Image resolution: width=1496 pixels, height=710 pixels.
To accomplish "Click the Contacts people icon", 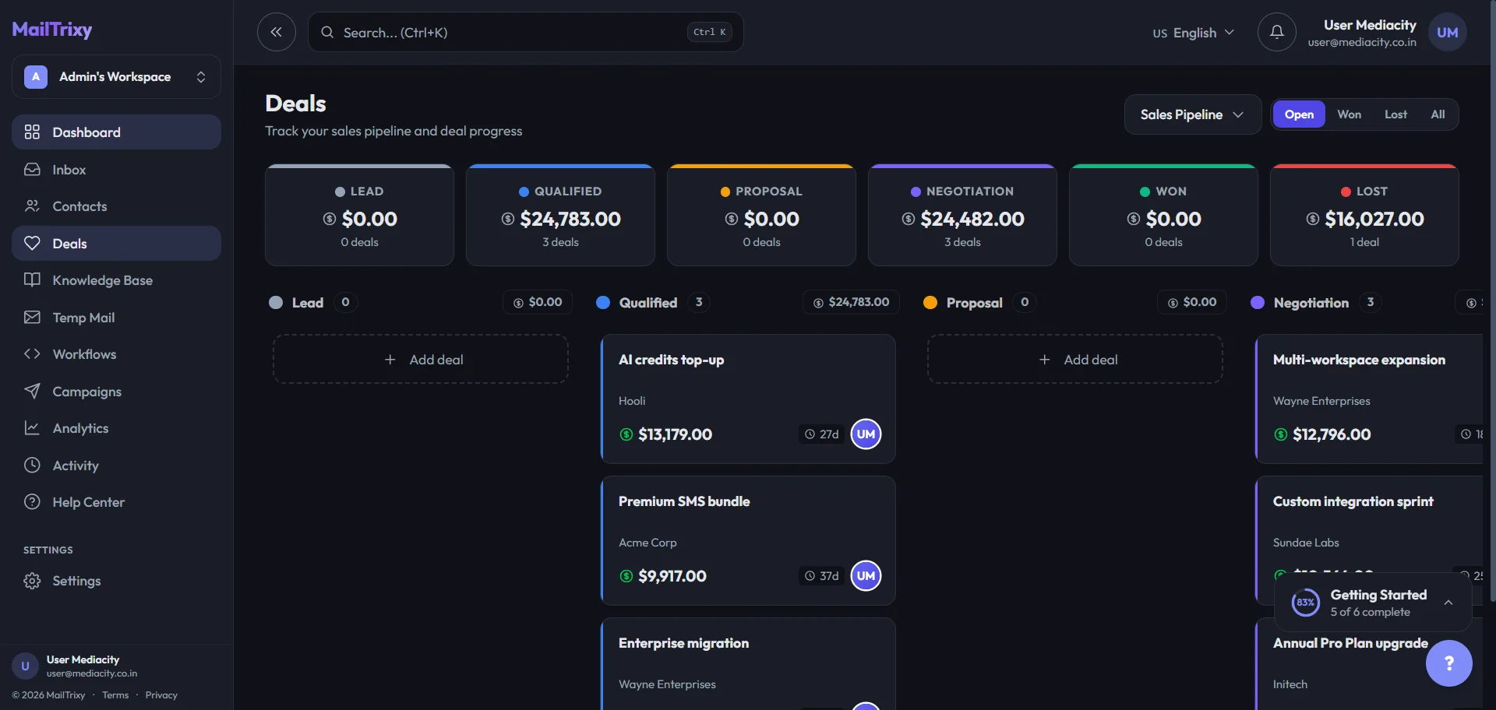I will point(32,206).
